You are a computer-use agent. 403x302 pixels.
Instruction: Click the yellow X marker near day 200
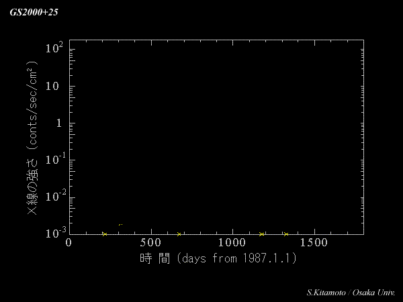click(x=104, y=234)
